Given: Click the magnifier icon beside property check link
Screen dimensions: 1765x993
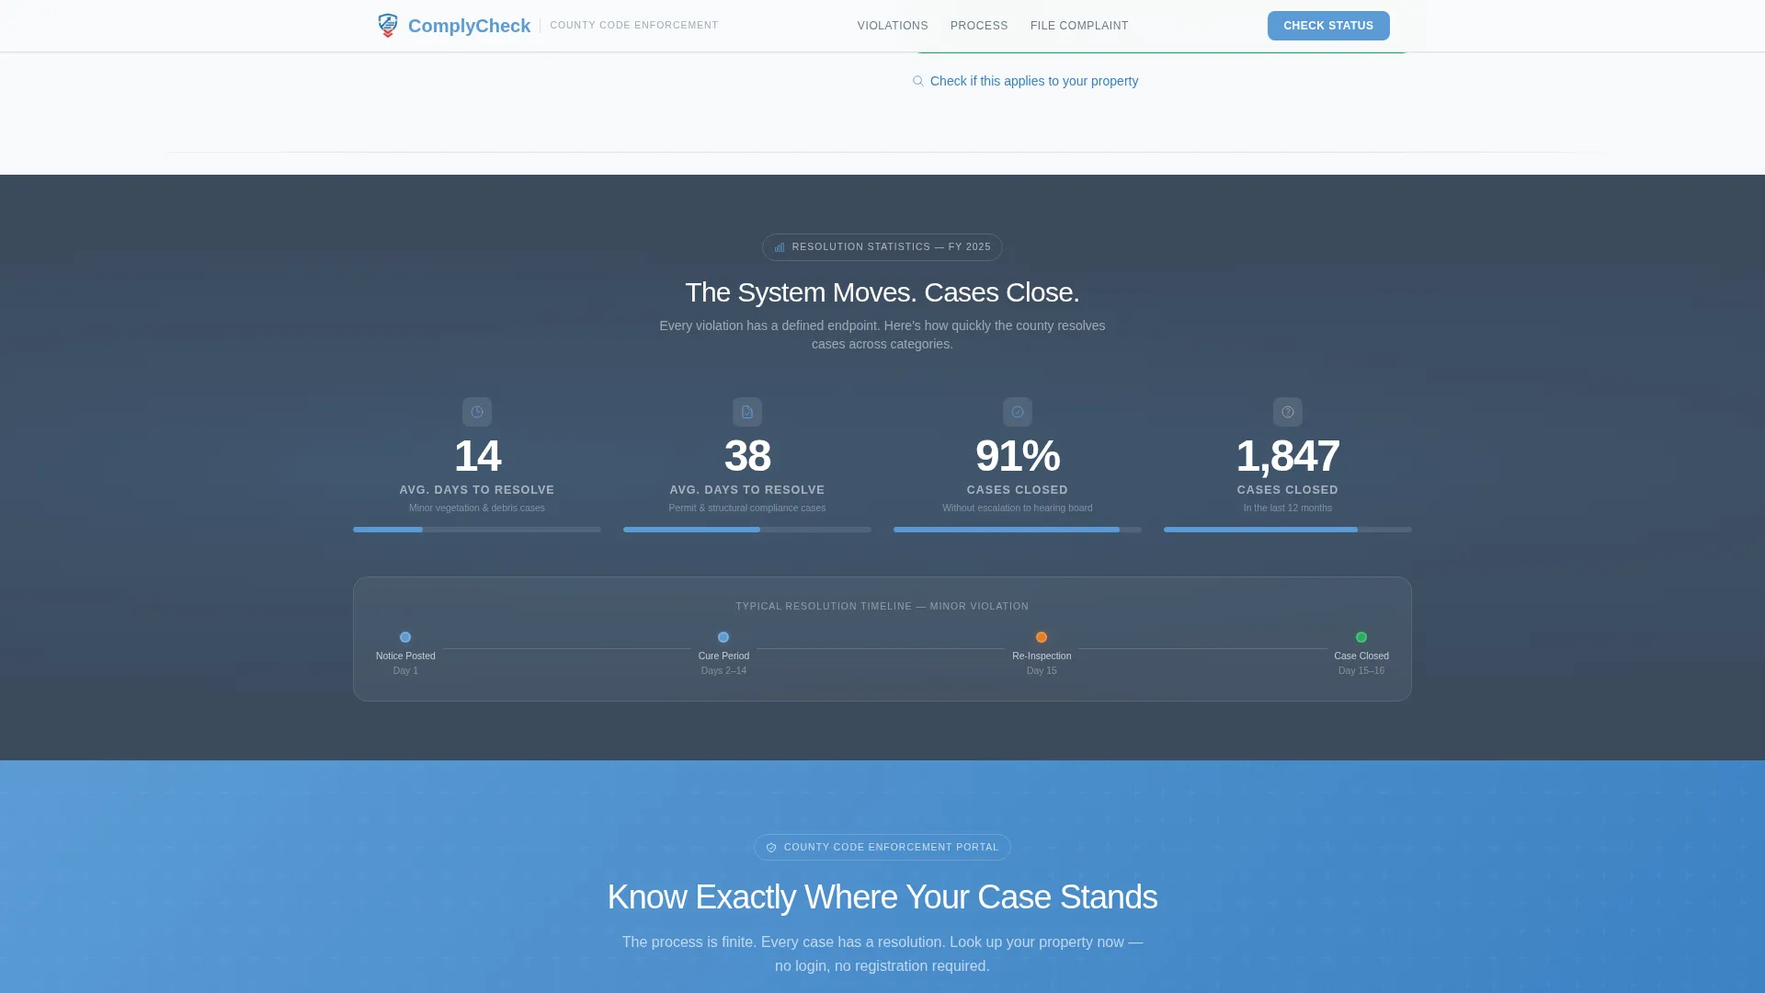Looking at the screenshot, I should point(917,81).
